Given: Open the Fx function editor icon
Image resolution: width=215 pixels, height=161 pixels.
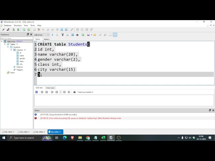Looking at the screenshot, I should (x=43, y=30).
